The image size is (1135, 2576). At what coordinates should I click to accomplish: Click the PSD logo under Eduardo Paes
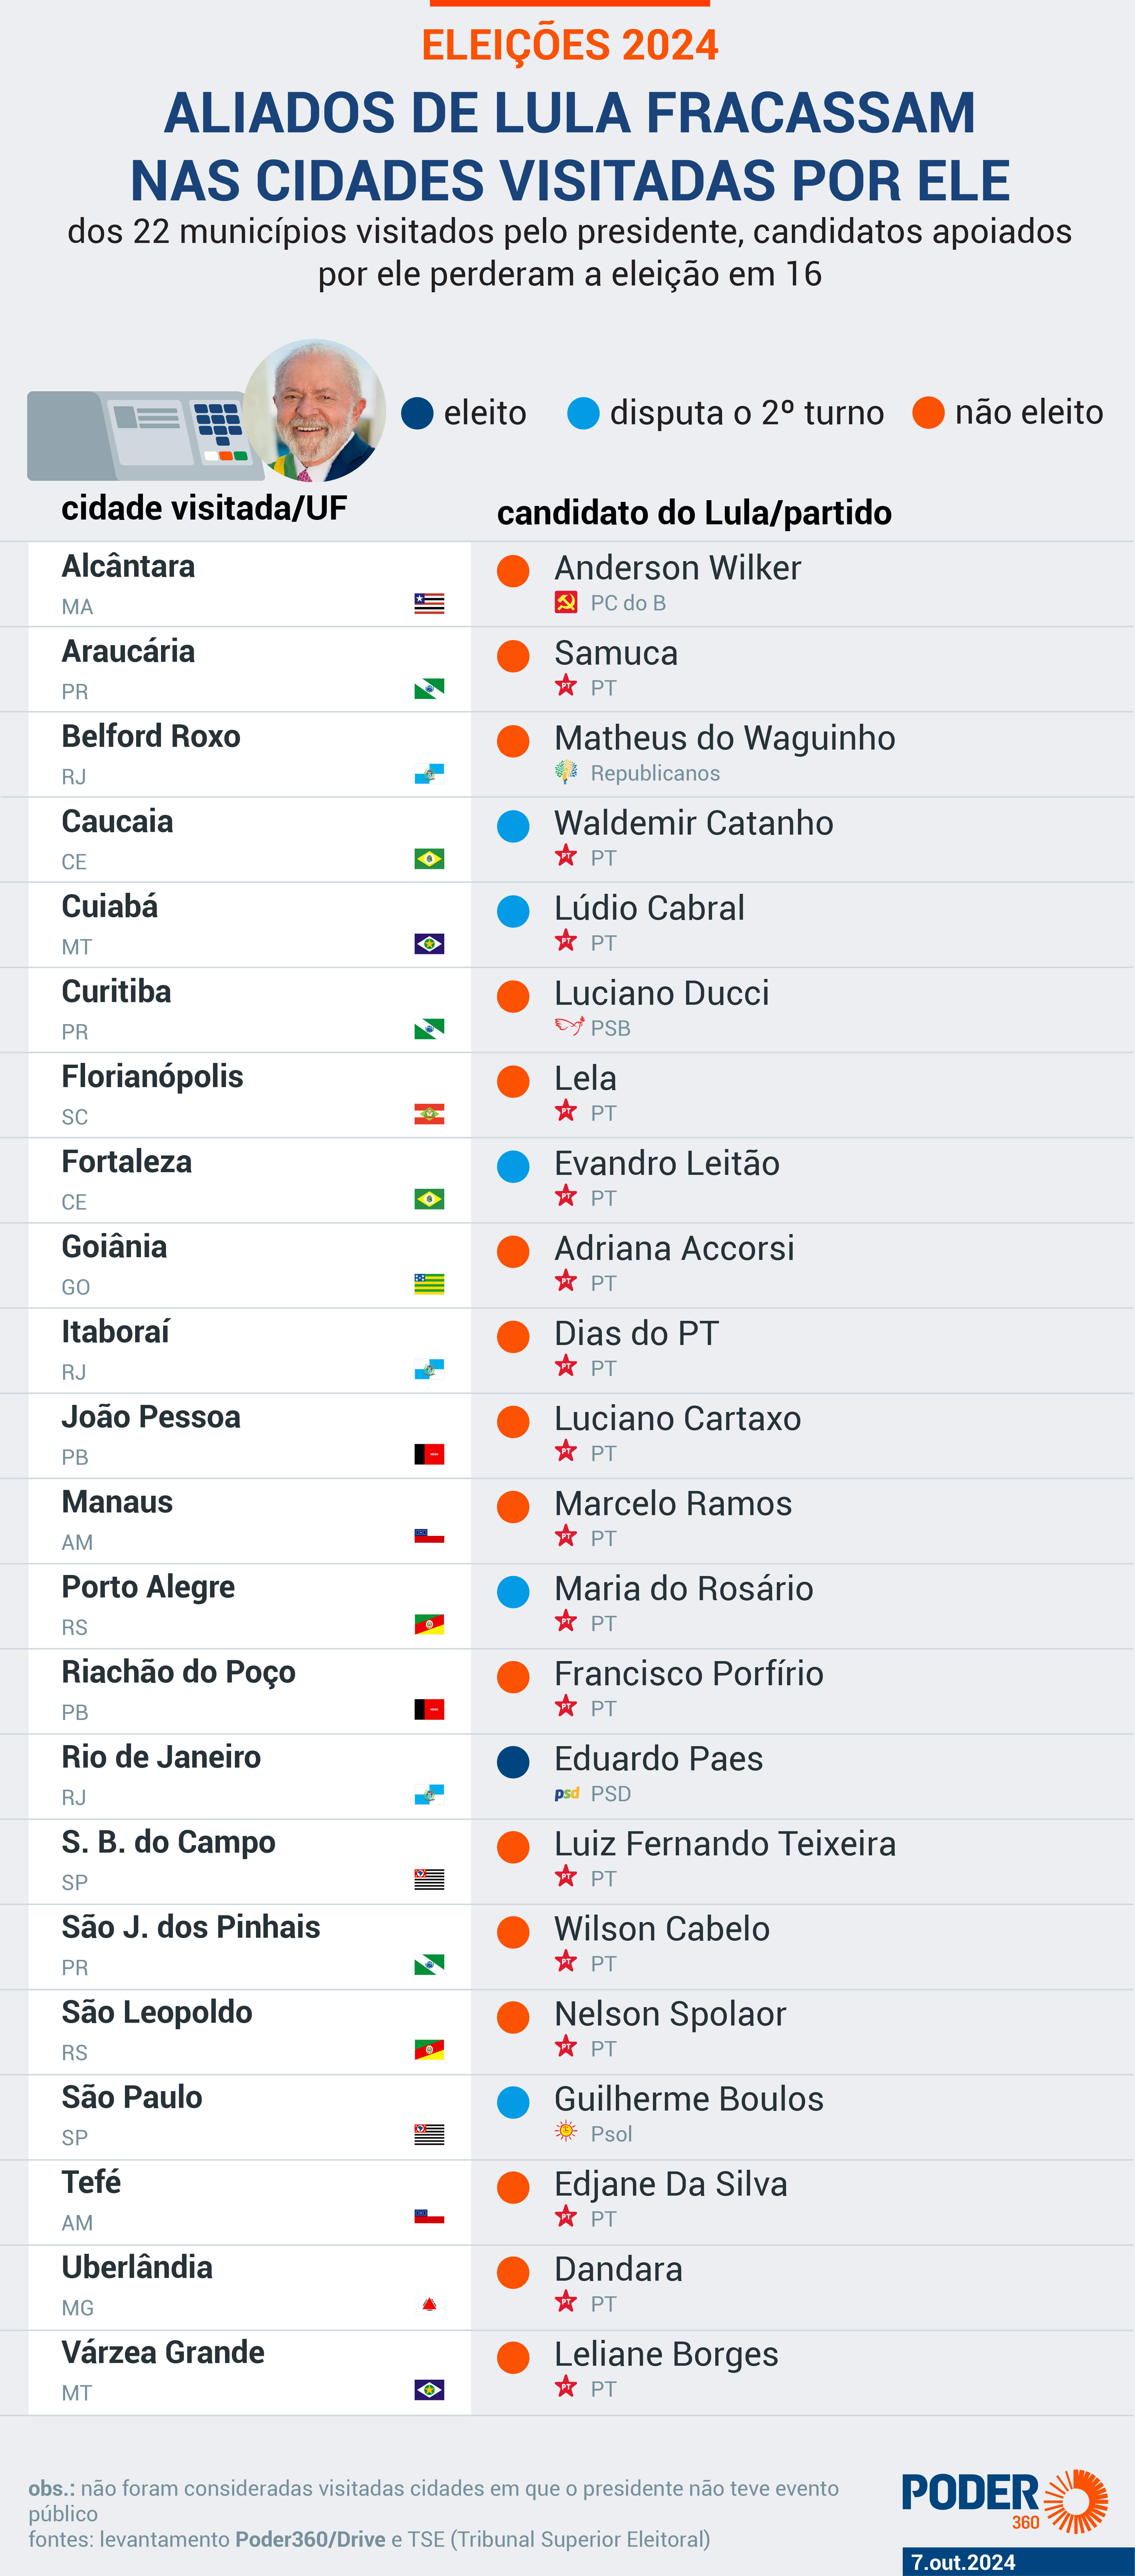coord(566,1793)
